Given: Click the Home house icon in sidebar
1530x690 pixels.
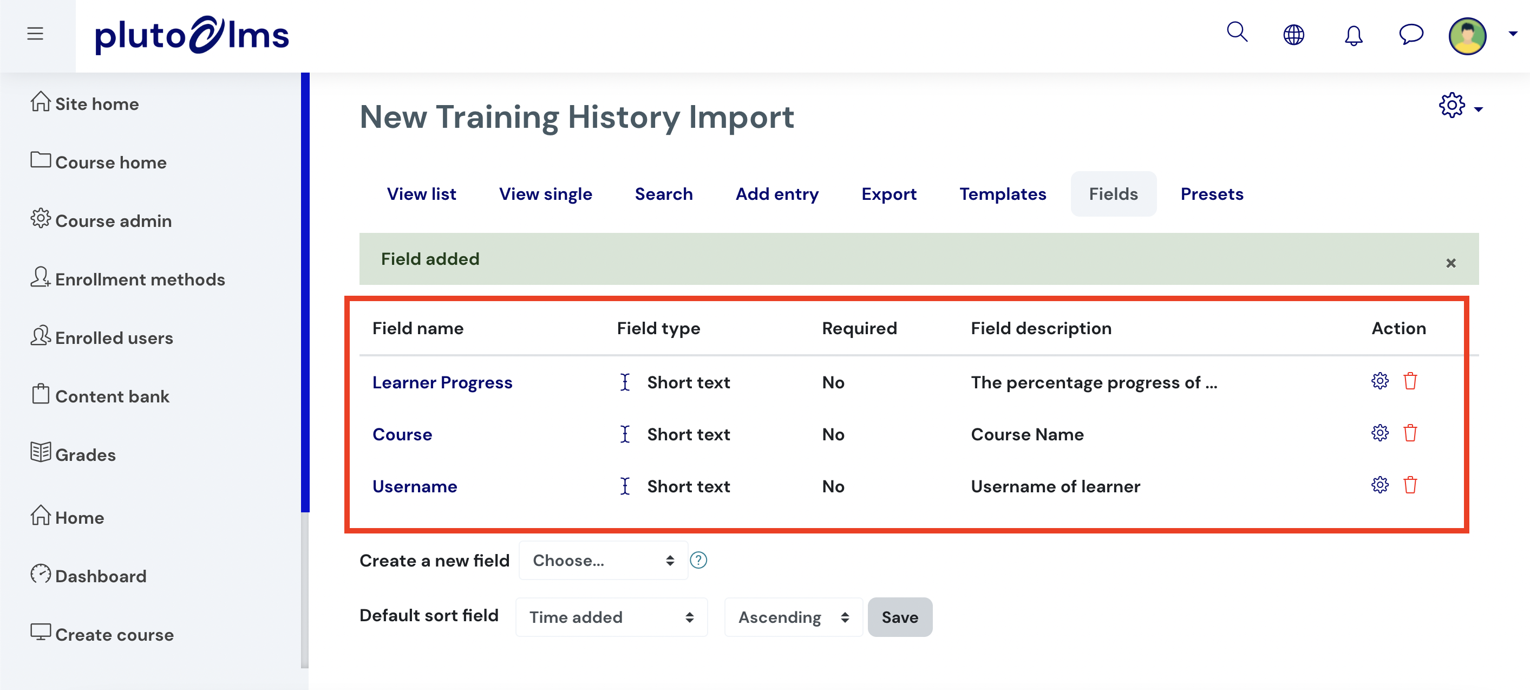Looking at the screenshot, I should pyautogui.click(x=41, y=515).
